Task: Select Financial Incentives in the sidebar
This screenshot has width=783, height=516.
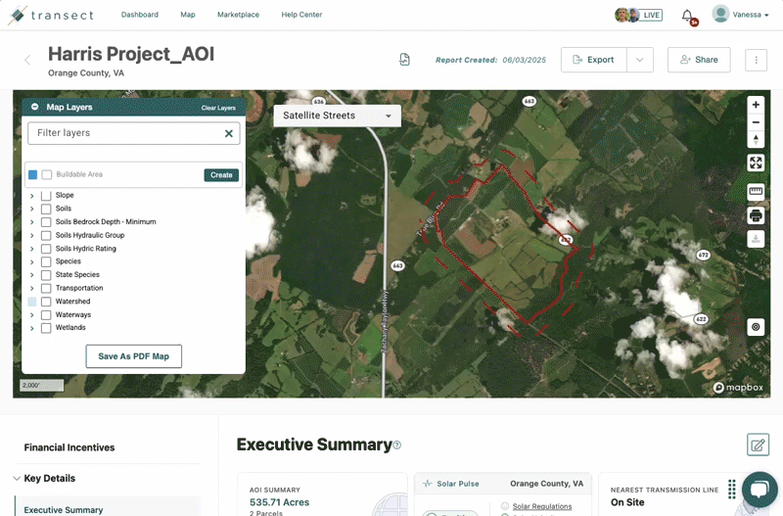Action: coord(69,447)
